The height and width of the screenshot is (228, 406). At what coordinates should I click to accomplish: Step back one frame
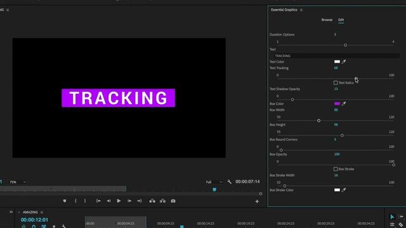[x=108, y=201]
